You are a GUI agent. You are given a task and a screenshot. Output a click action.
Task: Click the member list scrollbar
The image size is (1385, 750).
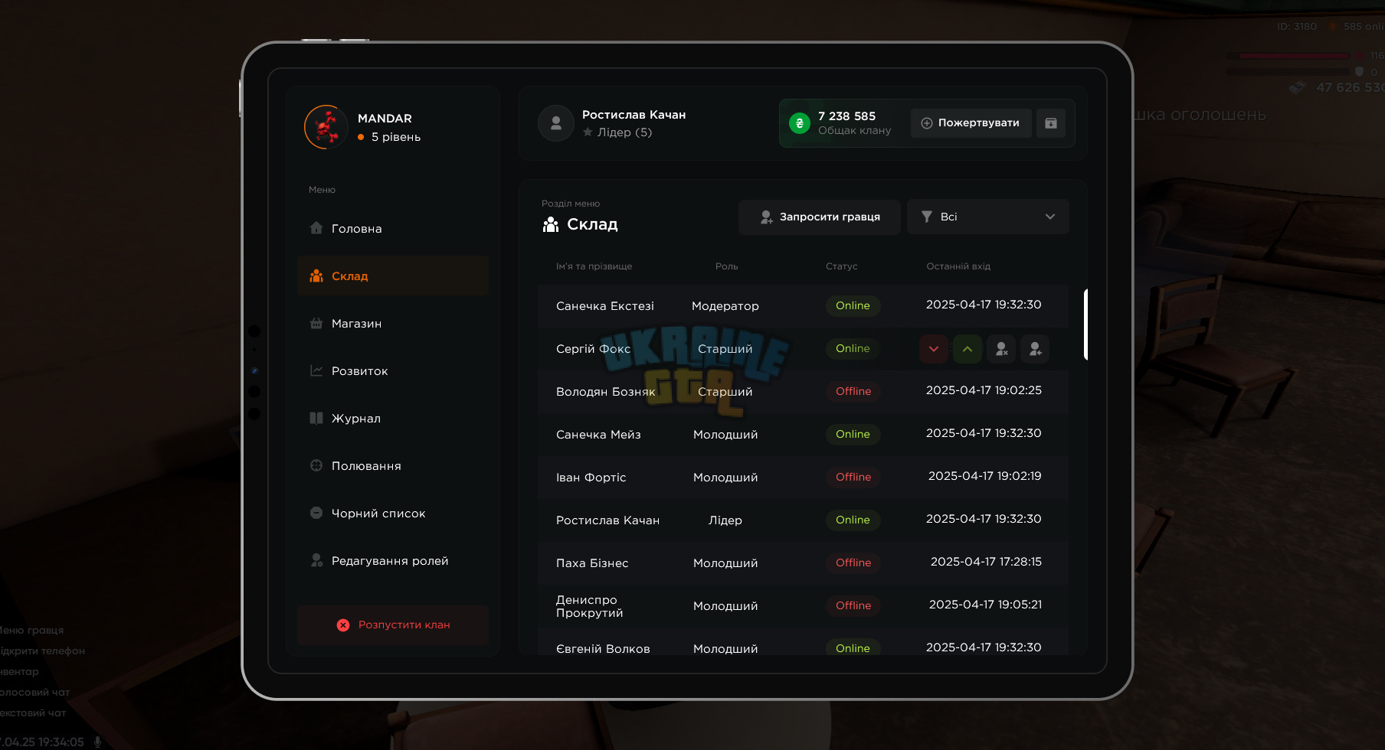pos(1085,324)
